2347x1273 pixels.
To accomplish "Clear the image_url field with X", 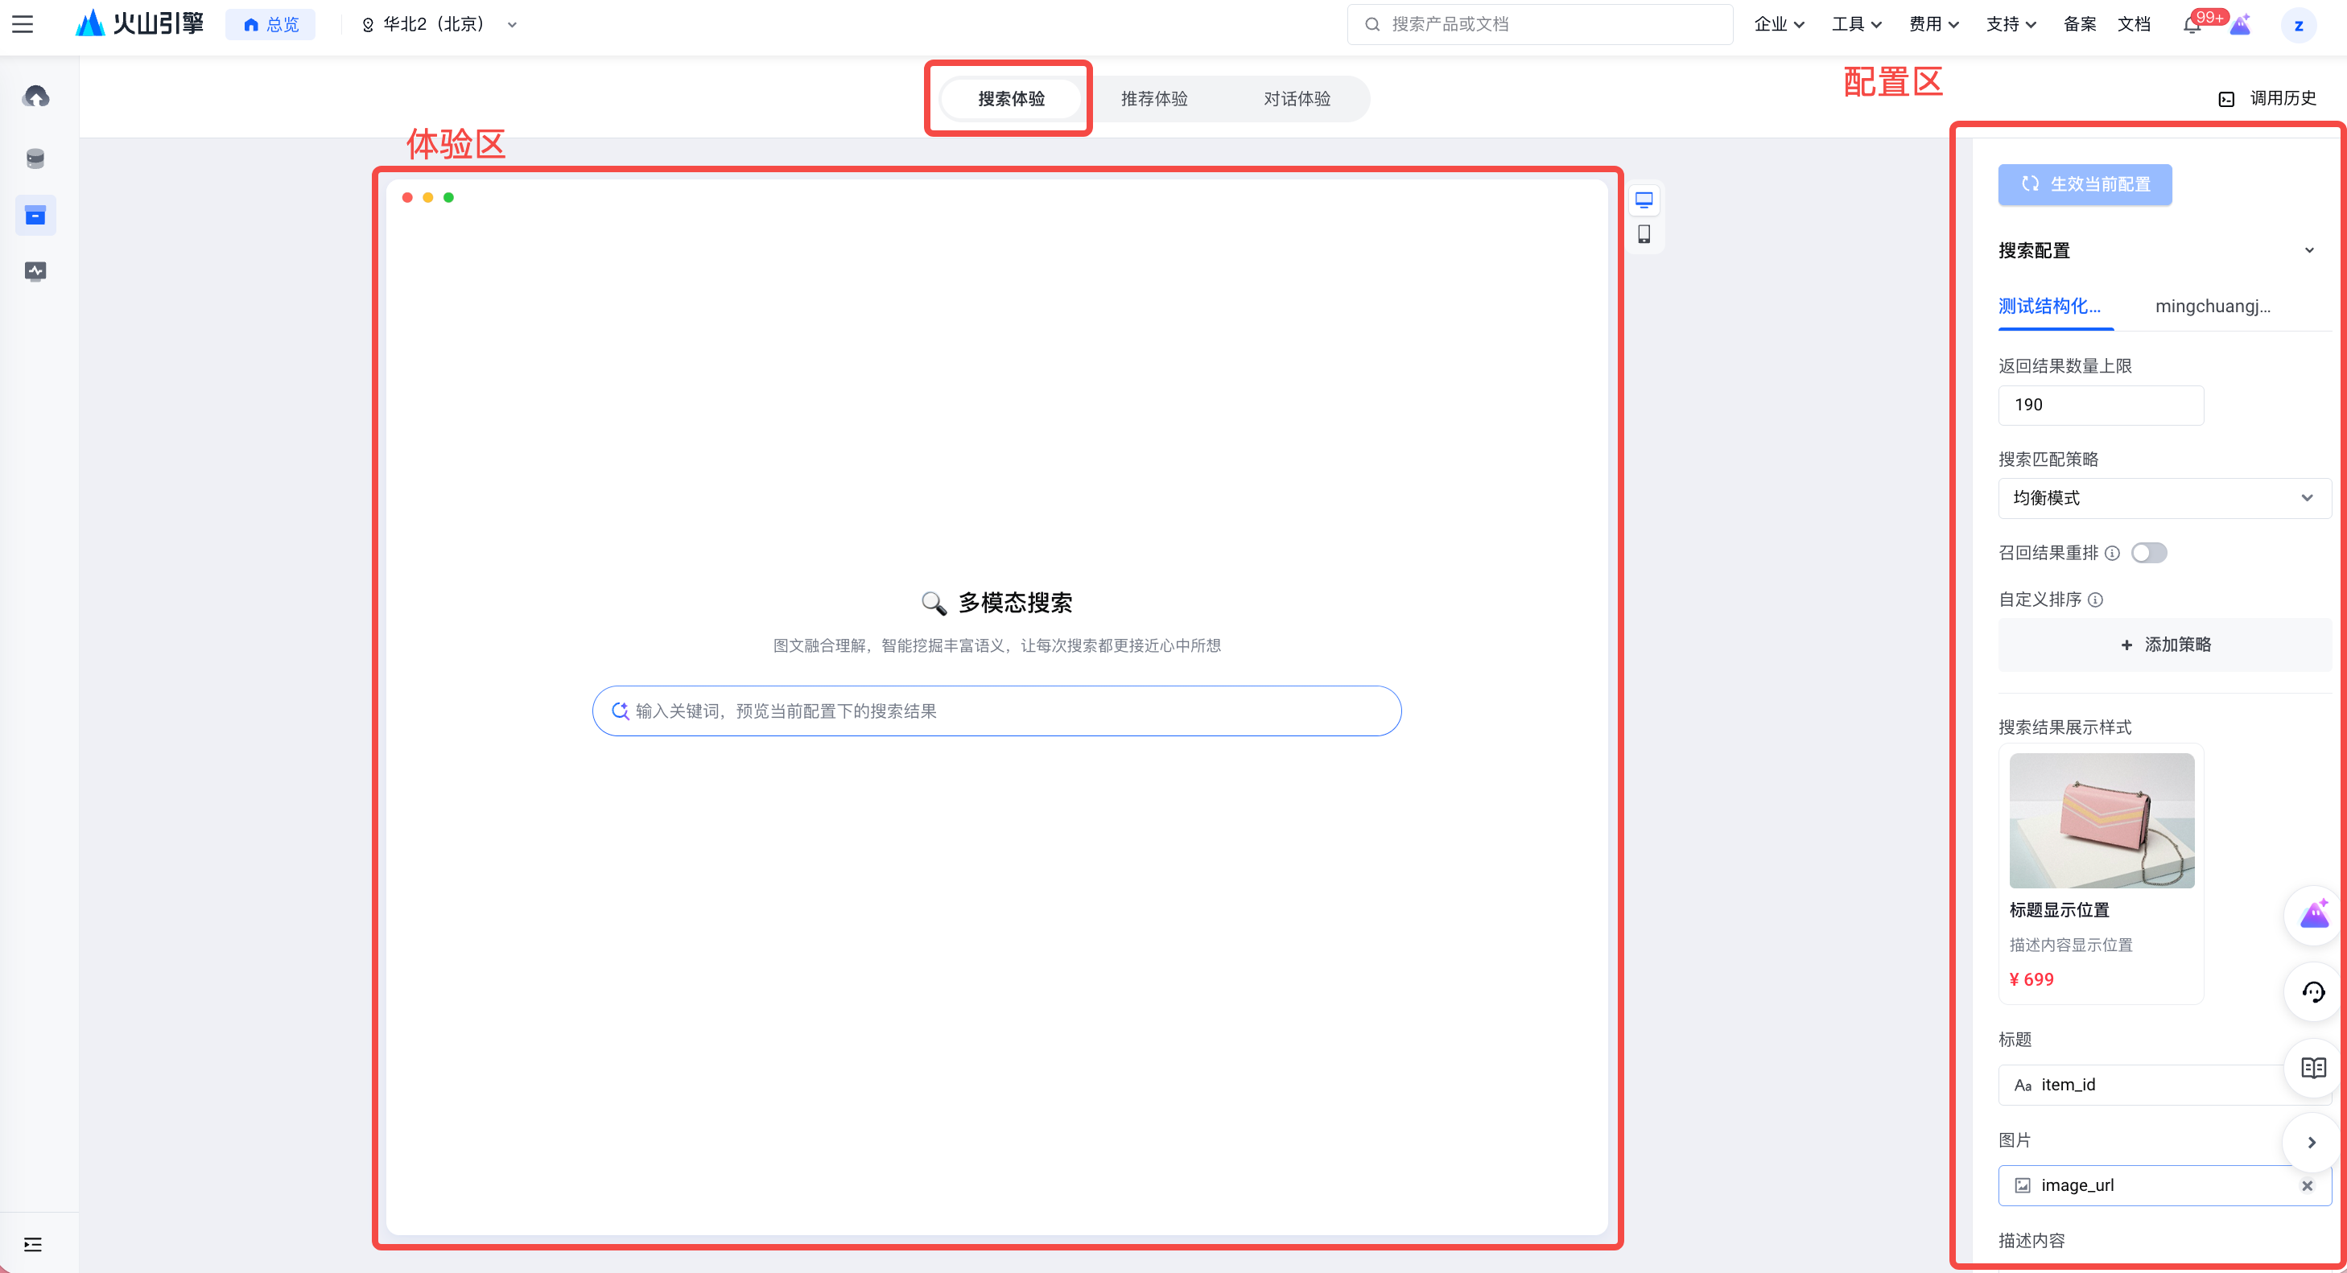I will click(x=2307, y=1185).
